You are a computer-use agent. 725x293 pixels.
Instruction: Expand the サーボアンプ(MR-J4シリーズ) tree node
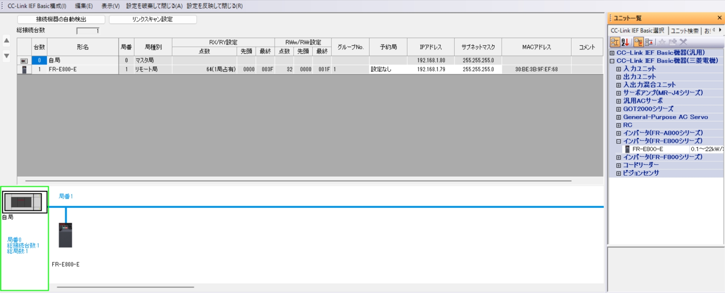(619, 93)
